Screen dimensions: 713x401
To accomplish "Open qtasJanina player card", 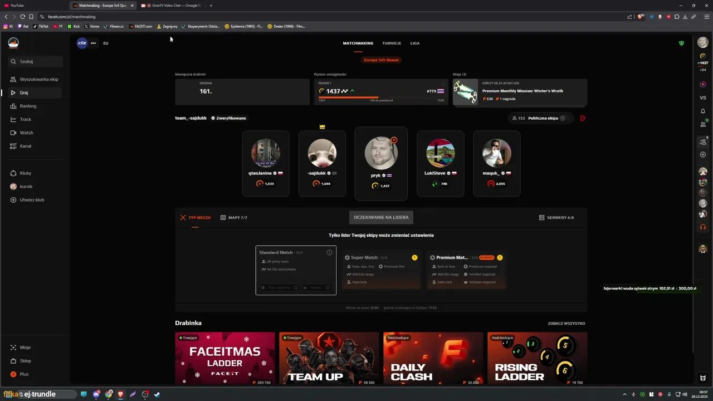I will [x=266, y=164].
